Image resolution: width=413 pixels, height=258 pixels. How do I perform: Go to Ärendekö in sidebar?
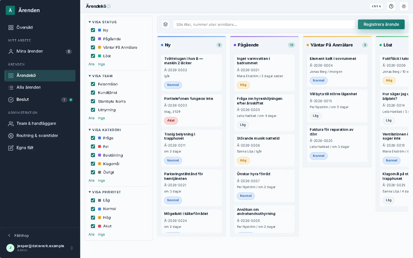40,76
